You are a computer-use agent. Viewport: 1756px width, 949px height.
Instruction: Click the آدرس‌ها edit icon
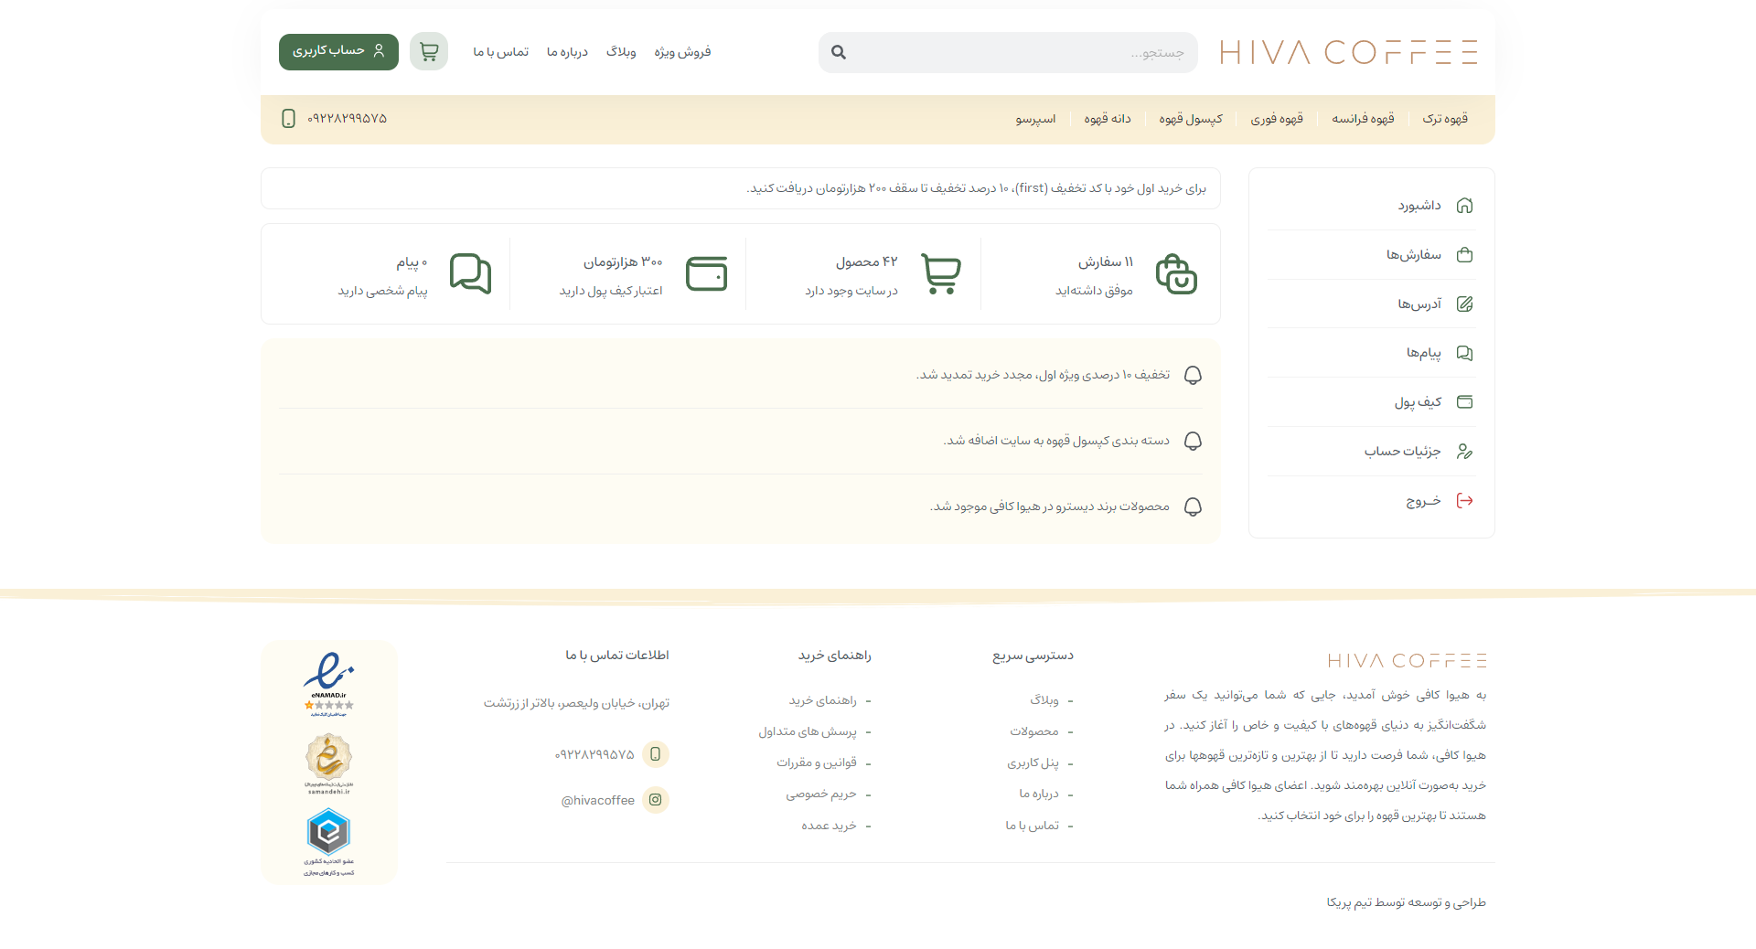click(x=1464, y=304)
